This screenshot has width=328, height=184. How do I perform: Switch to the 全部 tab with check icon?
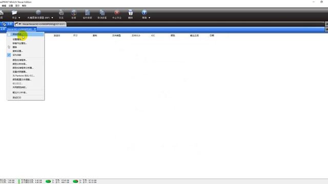[7, 24]
